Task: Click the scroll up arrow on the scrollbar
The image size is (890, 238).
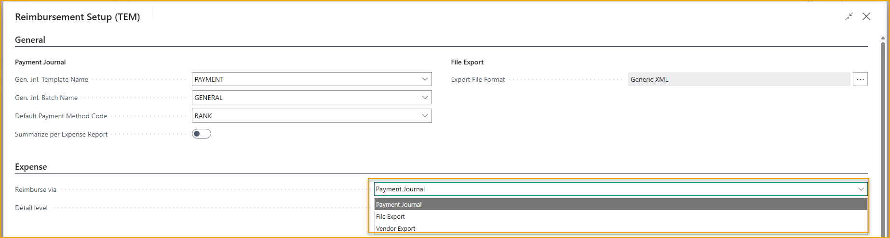Action: [x=883, y=38]
